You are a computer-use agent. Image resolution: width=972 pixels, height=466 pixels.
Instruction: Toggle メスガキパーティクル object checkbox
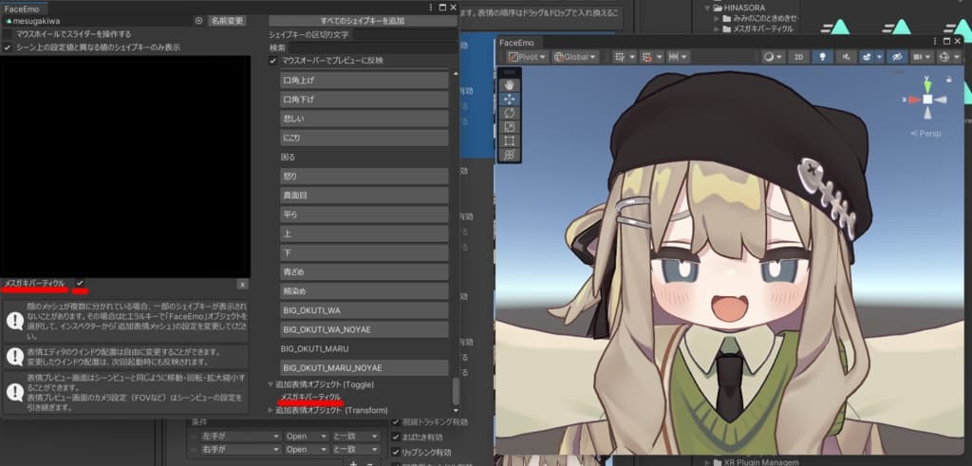tap(80, 283)
